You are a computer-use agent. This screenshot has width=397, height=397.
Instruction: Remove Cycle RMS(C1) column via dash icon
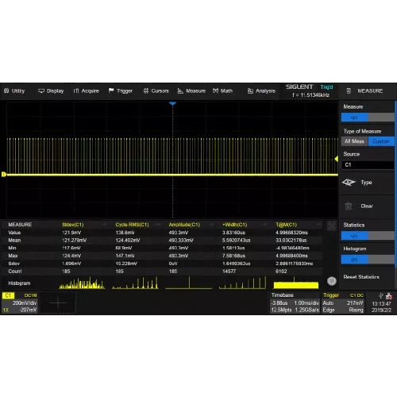tap(158, 225)
